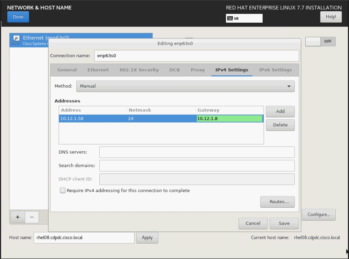The image size is (349, 259).
Task: Remove network device with minus button
Action: [32, 217]
